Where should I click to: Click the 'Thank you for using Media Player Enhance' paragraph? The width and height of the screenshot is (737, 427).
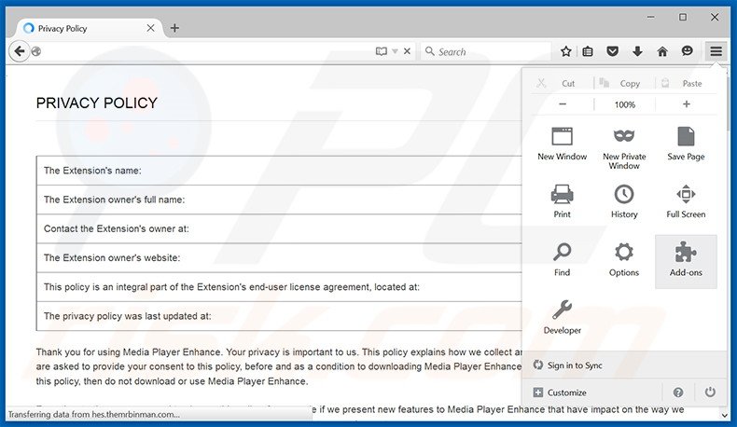pos(279,366)
